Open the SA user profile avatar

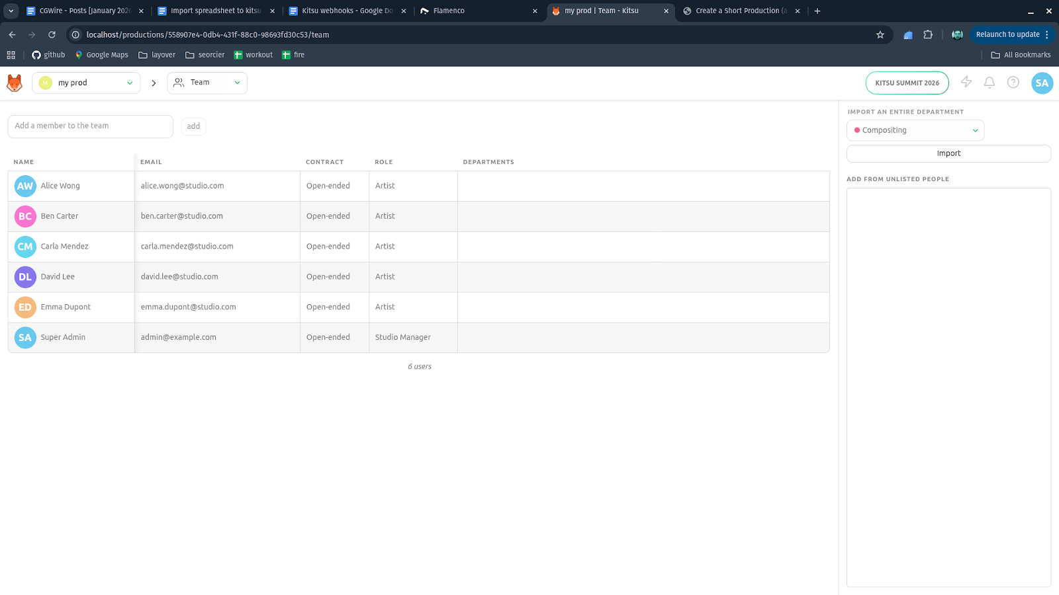point(1041,83)
